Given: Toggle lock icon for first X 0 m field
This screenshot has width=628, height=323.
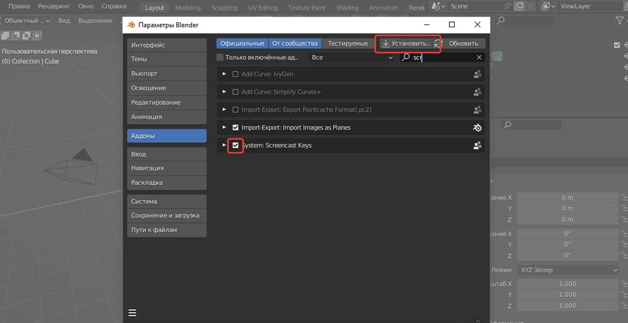Looking at the screenshot, I should (624, 198).
